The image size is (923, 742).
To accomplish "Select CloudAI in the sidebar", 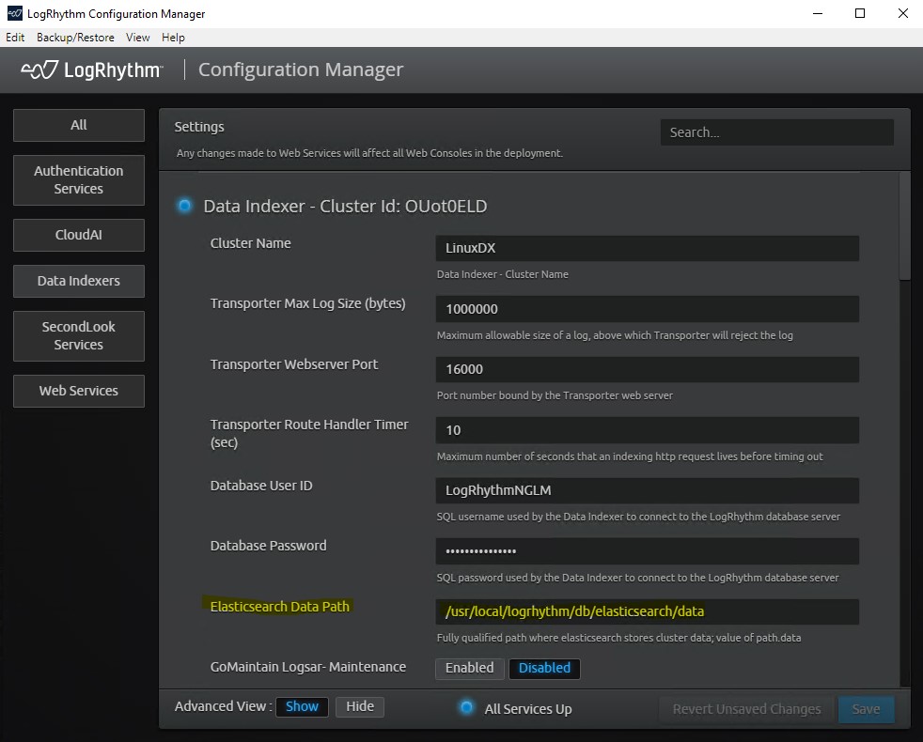I will tap(78, 235).
